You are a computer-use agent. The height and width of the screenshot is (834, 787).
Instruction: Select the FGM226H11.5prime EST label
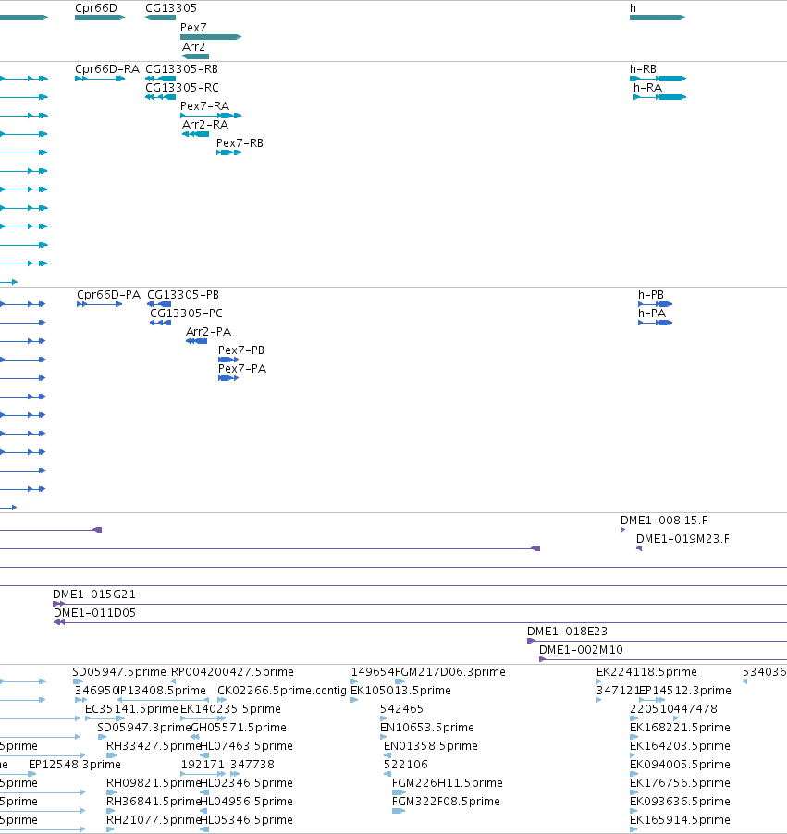point(448,782)
